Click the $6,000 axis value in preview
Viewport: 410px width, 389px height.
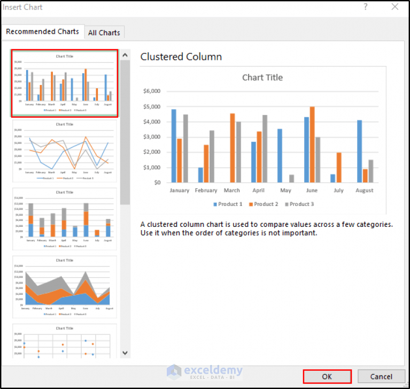click(x=152, y=91)
